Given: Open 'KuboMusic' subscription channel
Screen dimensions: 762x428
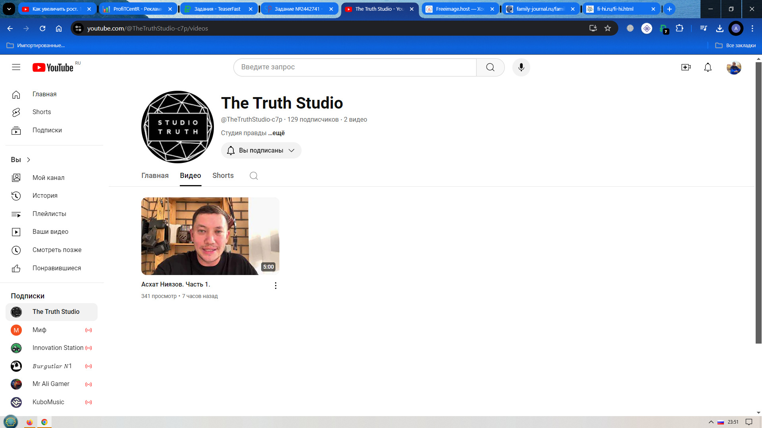Looking at the screenshot, I should pos(52,402).
